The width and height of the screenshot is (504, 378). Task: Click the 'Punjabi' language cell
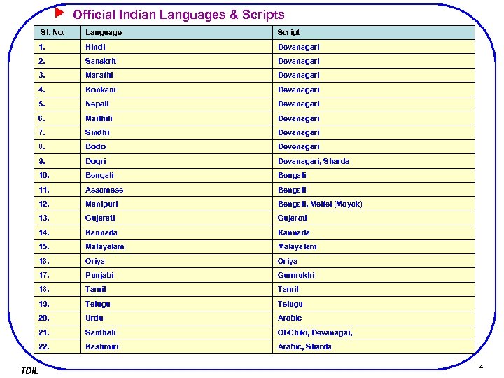tap(177, 275)
